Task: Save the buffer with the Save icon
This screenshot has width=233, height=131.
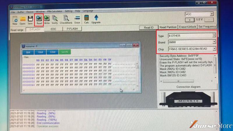Action: pos(30,20)
